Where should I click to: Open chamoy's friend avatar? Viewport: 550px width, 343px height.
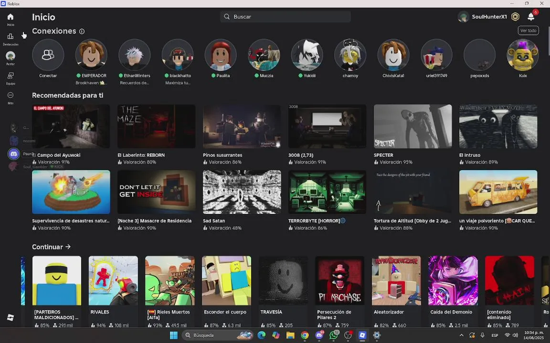point(350,55)
